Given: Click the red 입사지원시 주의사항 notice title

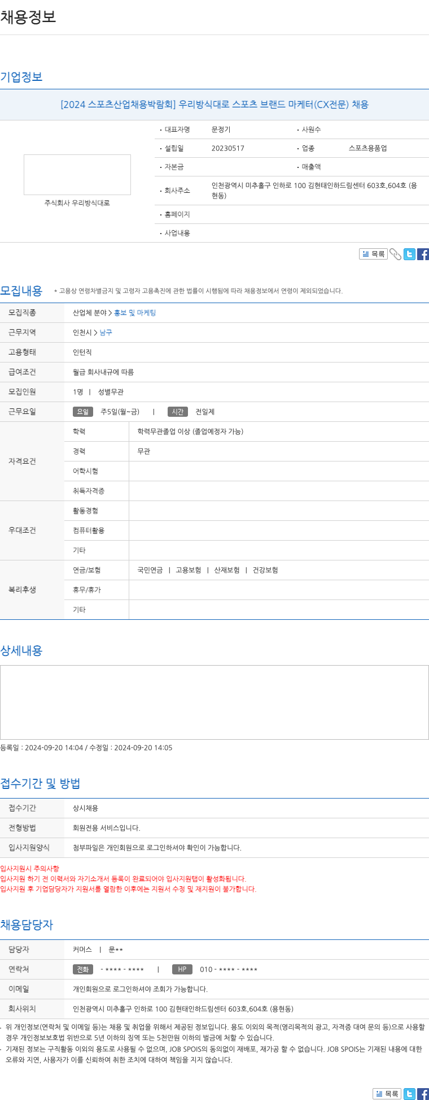Looking at the screenshot, I should pos(29,869).
